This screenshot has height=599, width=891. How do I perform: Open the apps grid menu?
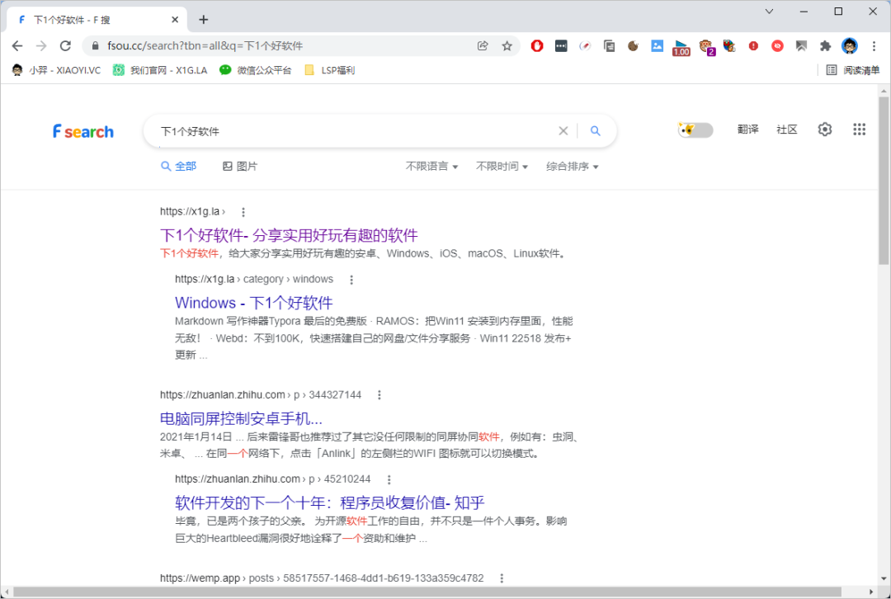pyautogui.click(x=859, y=130)
